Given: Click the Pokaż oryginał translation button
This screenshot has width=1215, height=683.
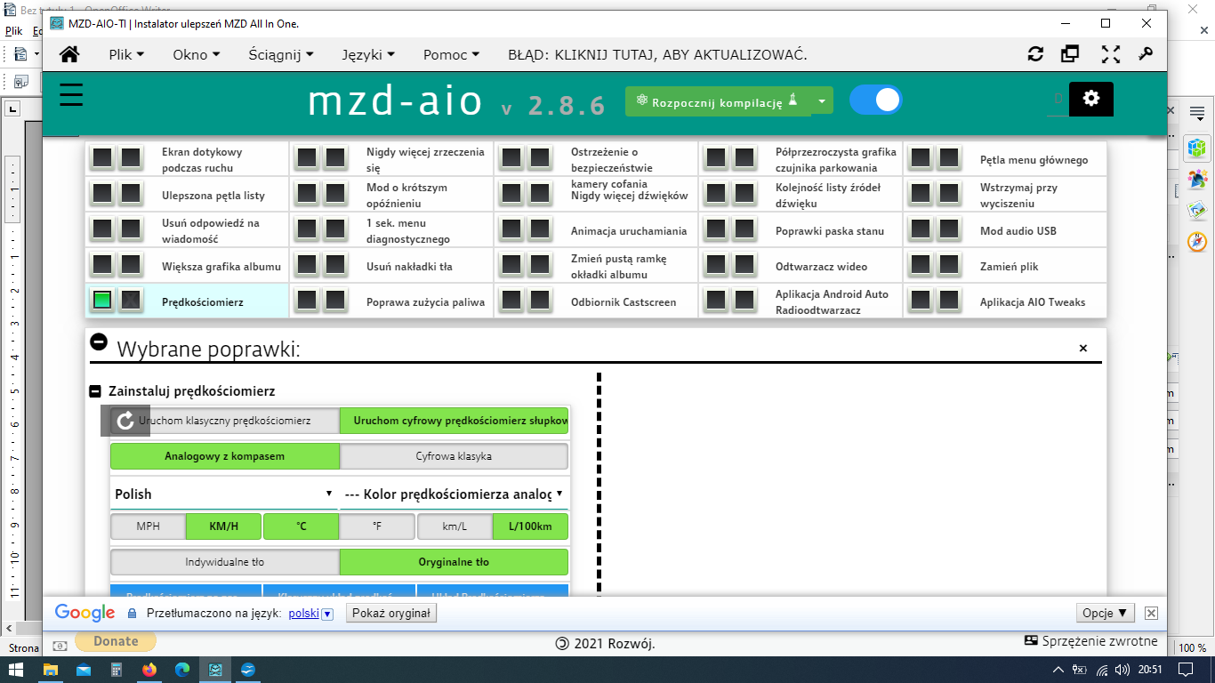Looking at the screenshot, I should [x=391, y=613].
